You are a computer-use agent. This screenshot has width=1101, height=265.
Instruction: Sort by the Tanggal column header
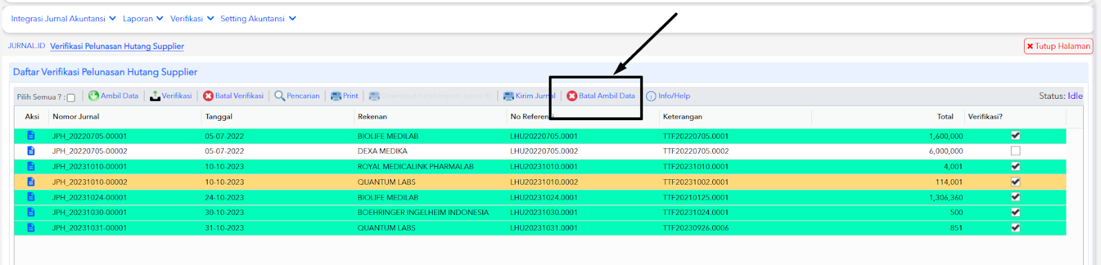tap(219, 117)
